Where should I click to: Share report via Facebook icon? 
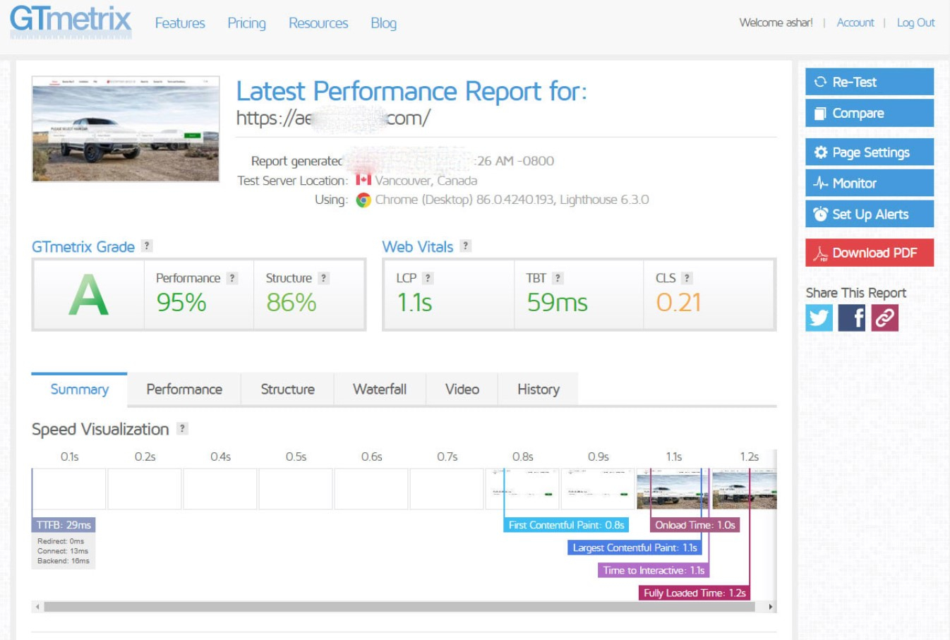(x=852, y=318)
